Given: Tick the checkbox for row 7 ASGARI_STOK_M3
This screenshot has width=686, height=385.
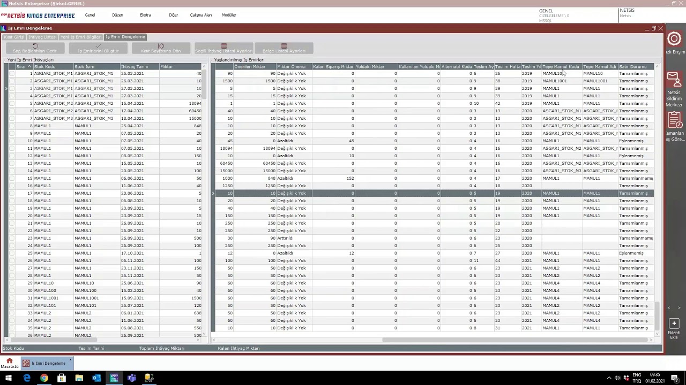Looking at the screenshot, I should click(12, 118).
